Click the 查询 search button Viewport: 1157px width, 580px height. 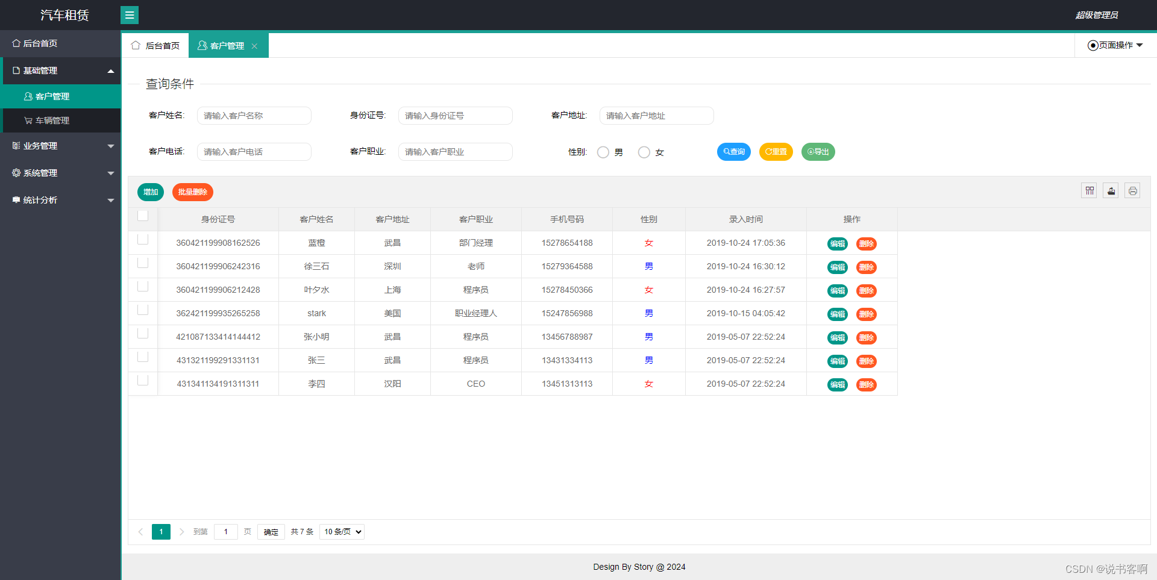pyautogui.click(x=734, y=152)
